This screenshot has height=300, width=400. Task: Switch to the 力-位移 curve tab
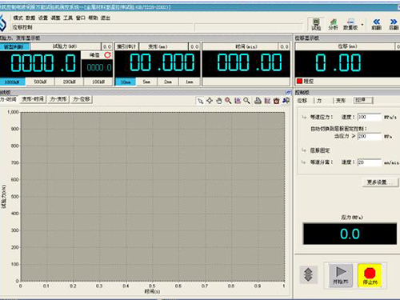tap(82, 99)
